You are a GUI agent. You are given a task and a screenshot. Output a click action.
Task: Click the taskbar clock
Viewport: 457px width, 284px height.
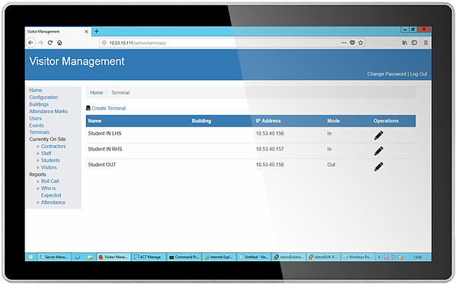417,257
